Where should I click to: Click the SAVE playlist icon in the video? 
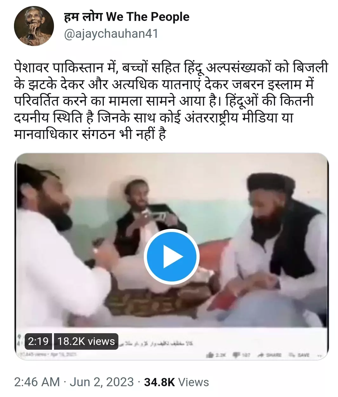[x=292, y=355]
